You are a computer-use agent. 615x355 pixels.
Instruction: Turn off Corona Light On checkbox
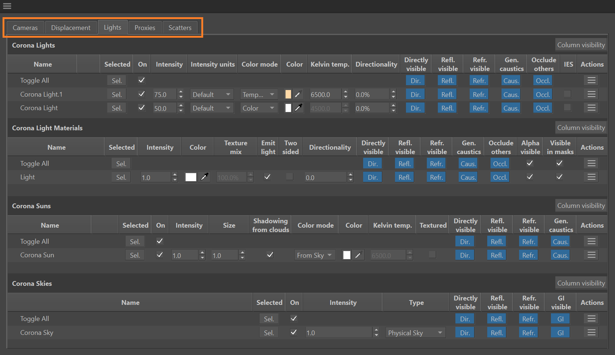(x=142, y=108)
